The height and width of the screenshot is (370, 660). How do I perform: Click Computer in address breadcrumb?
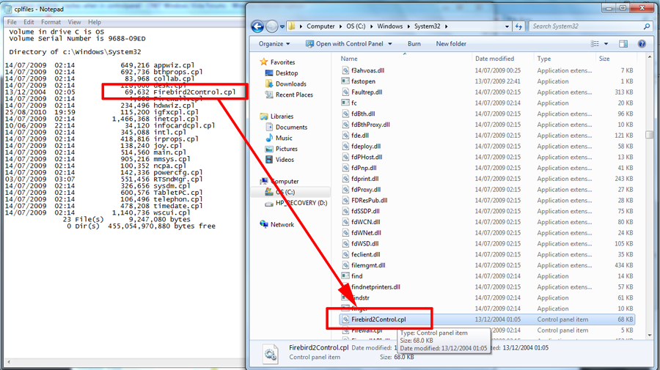[320, 26]
